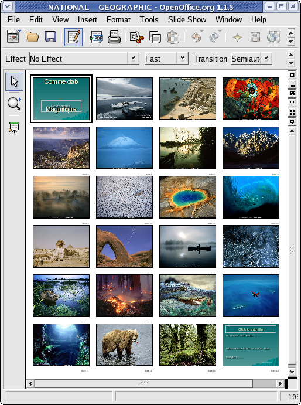Click the Paste clipboard icon
The image size is (301, 405).
[x=173, y=37]
